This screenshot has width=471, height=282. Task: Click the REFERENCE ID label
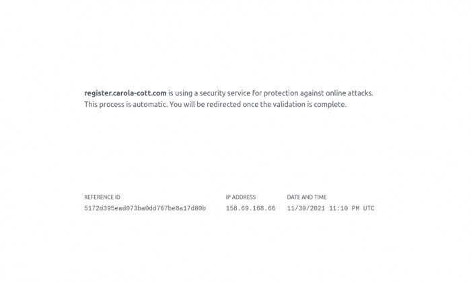(102, 197)
